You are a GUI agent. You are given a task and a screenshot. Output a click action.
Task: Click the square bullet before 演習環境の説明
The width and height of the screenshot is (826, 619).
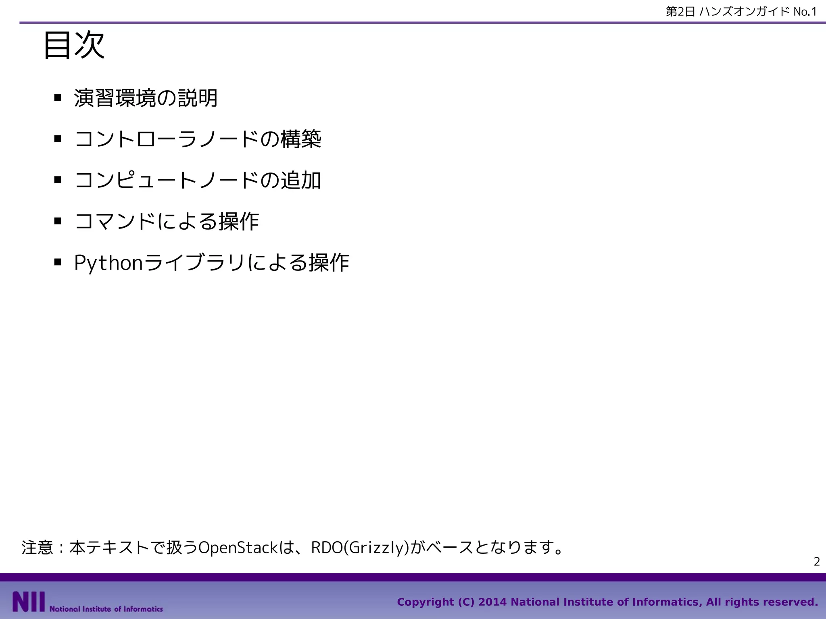coord(58,98)
